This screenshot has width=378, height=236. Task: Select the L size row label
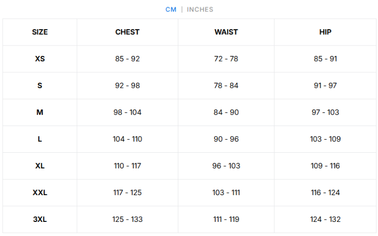click(40, 139)
